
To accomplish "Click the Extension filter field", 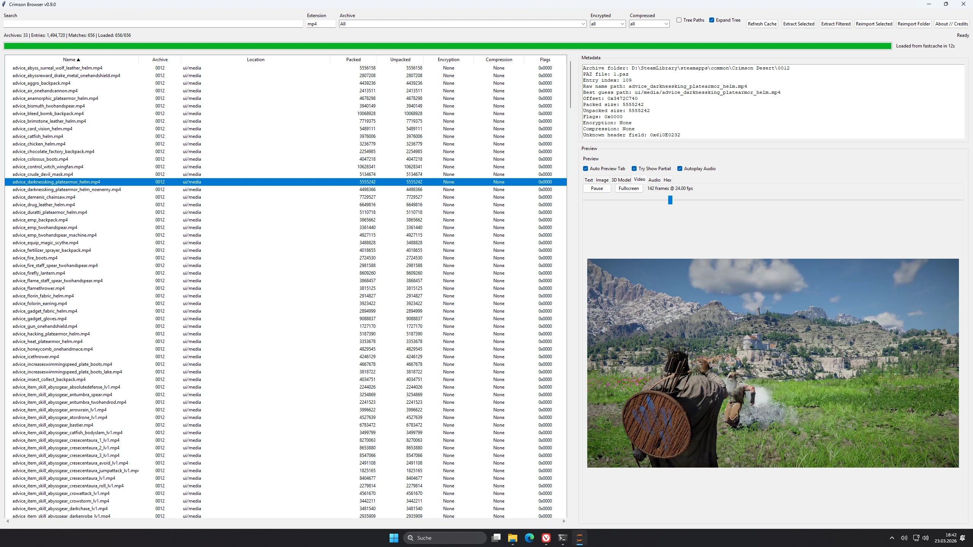I will point(321,24).
